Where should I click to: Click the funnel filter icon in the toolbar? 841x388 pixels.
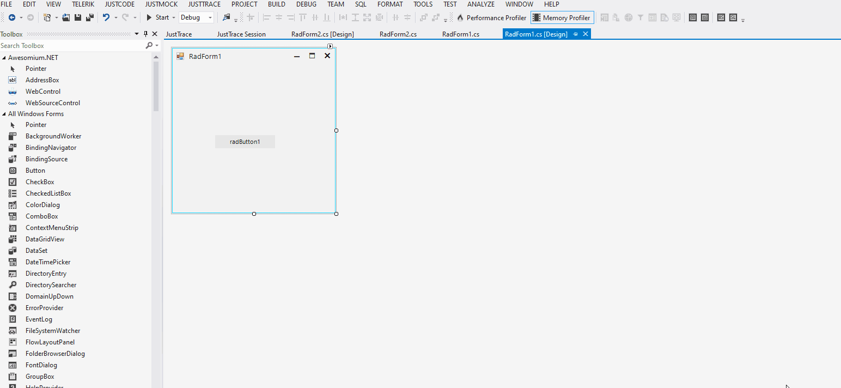(x=641, y=17)
